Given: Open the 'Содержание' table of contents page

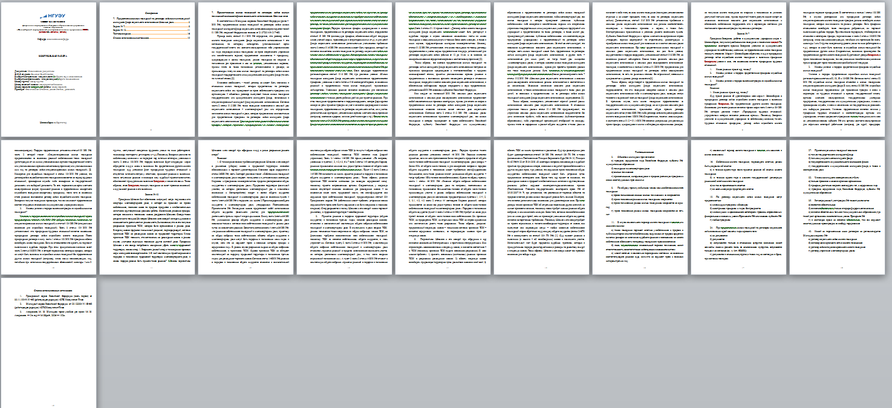Looking at the screenshot, I should point(147,68).
